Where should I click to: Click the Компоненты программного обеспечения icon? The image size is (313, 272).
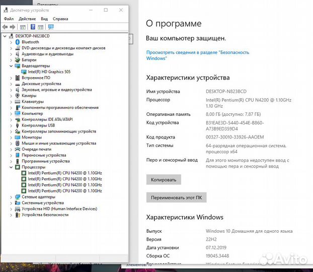tap(18, 107)
